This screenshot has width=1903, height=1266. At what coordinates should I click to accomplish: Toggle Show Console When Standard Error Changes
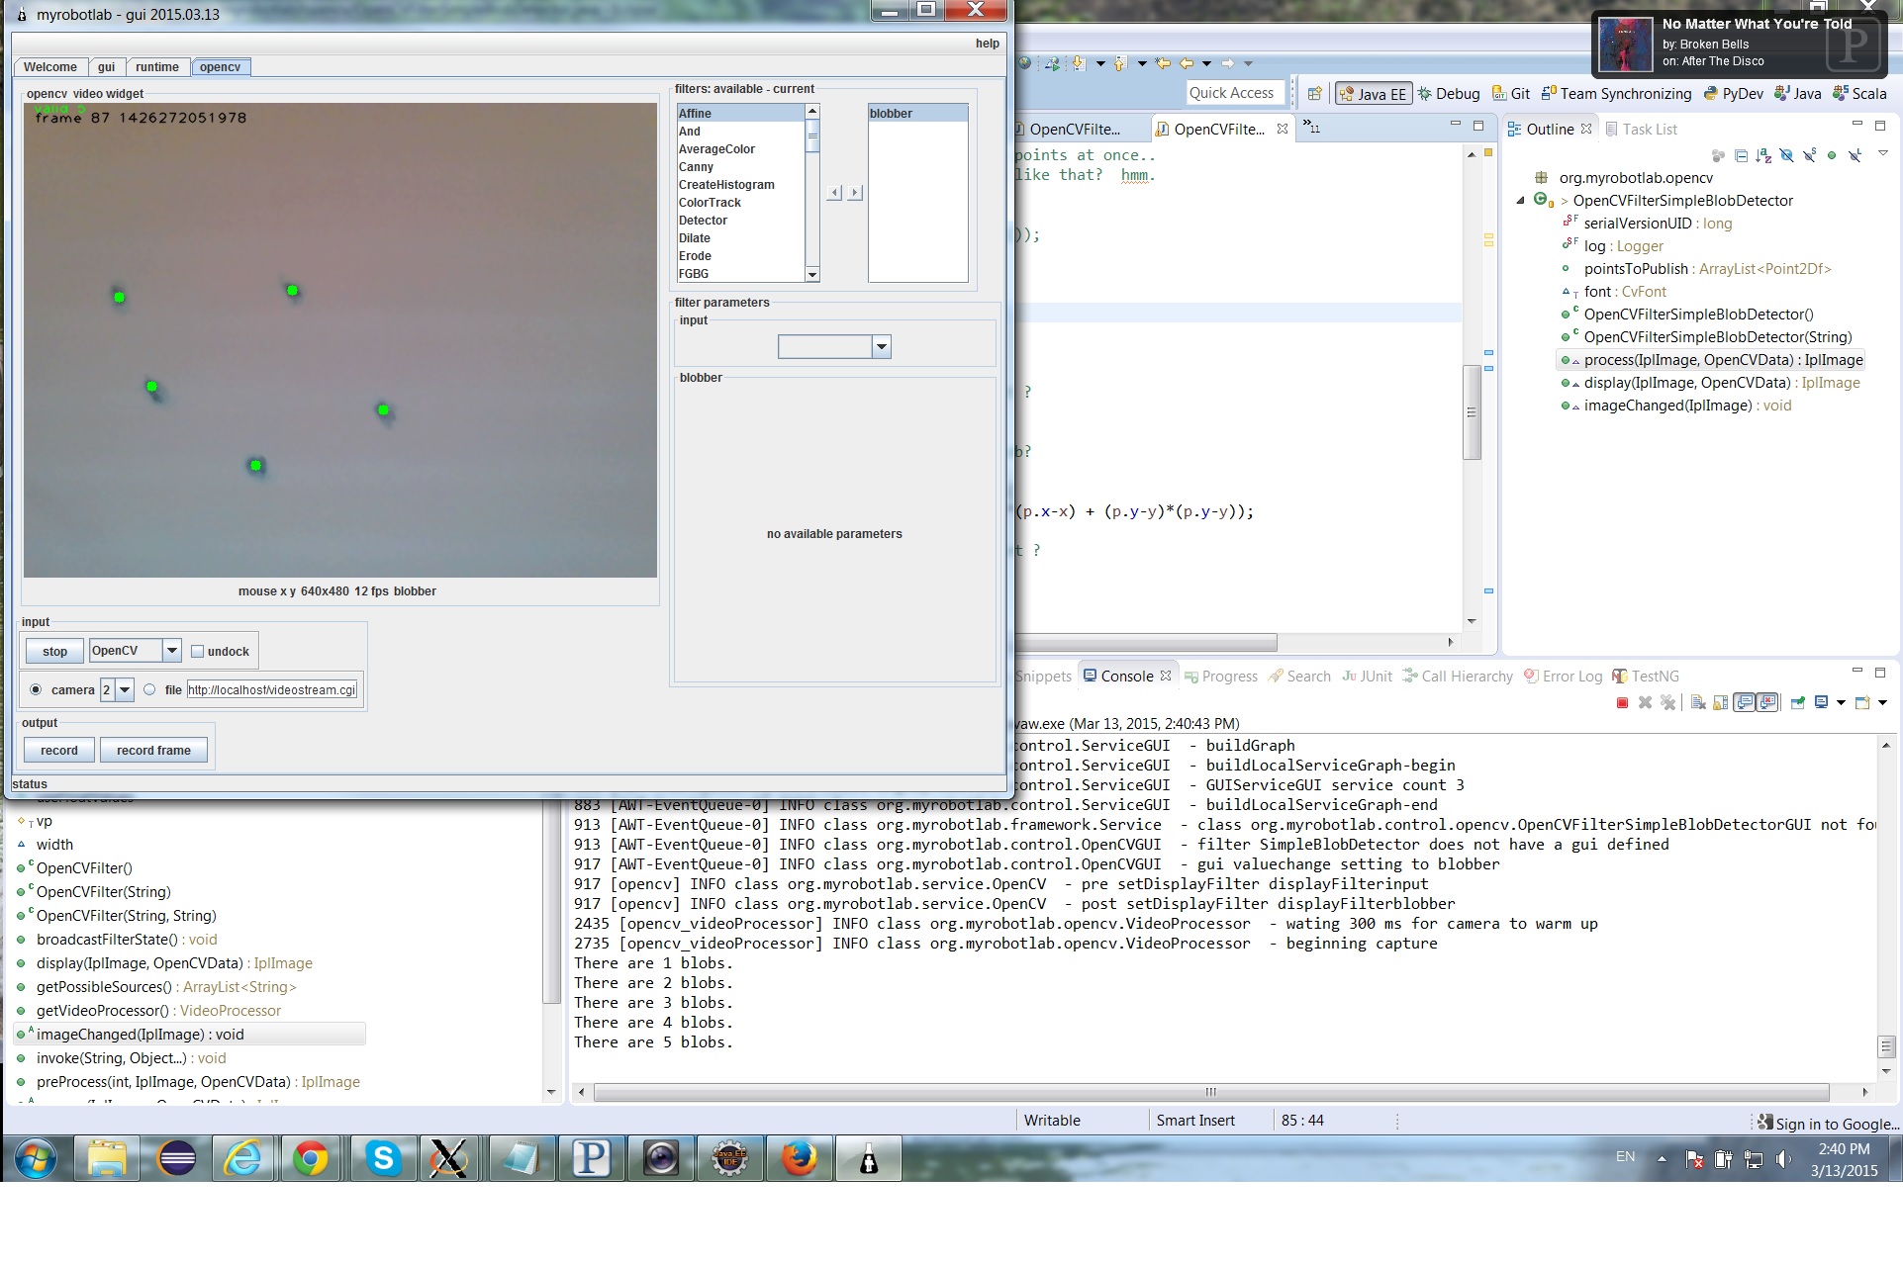coord(1767,702)
